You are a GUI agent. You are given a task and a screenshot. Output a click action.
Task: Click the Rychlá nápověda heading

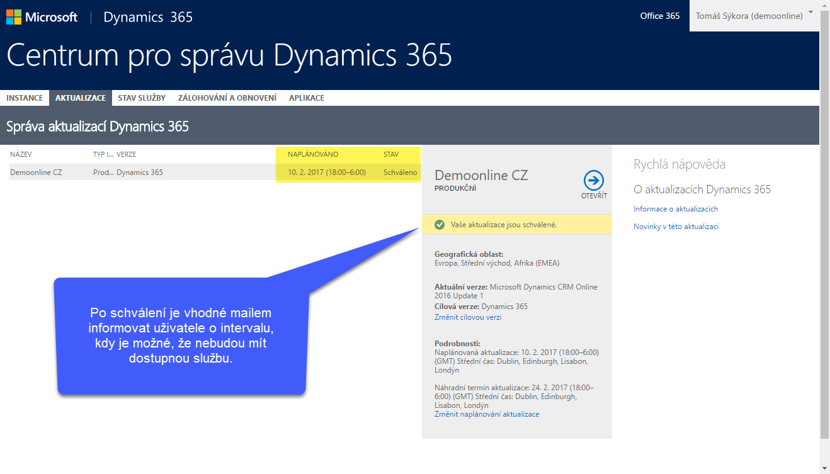[x=679, y=164]
